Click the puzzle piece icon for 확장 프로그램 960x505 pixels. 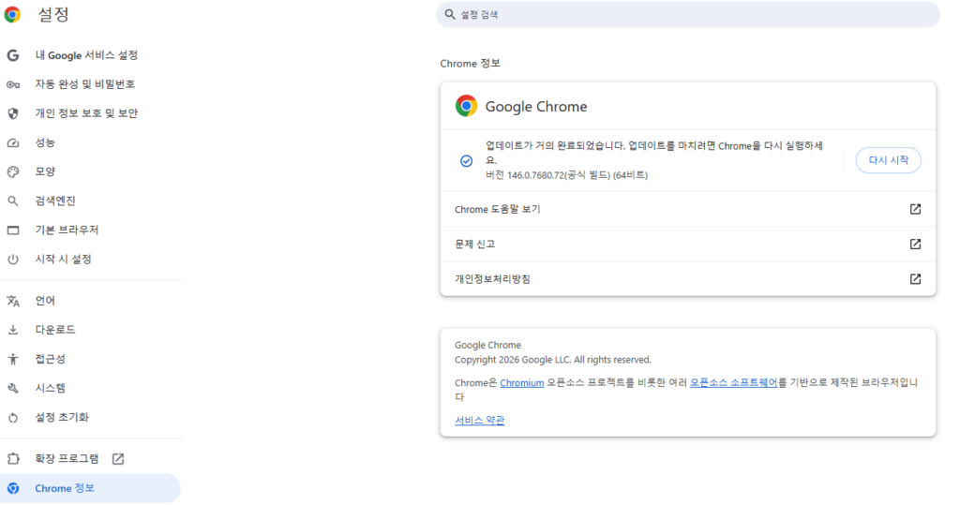(x=13, y=458)
